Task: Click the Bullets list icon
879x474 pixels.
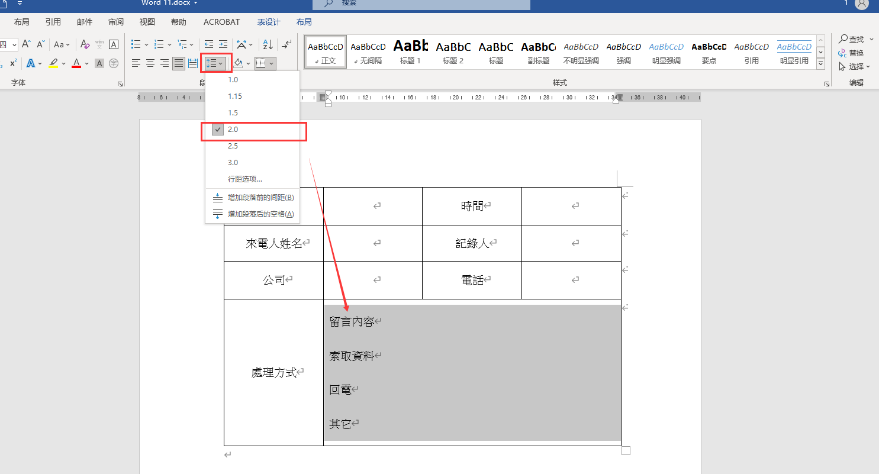Action: pos(136,44)
